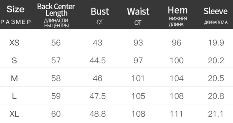
Task: Click the Bust column header
Action: click(x=100, y=11)
